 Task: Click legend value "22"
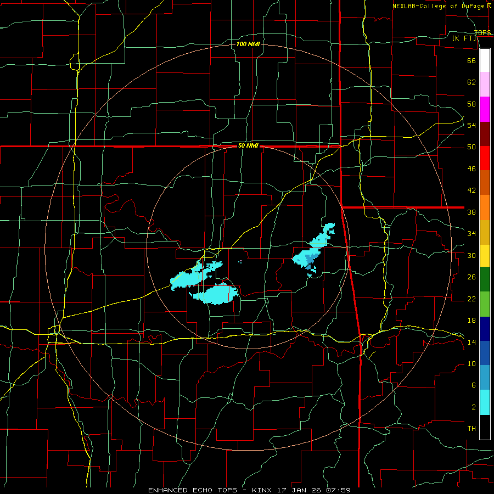(471, 299)
